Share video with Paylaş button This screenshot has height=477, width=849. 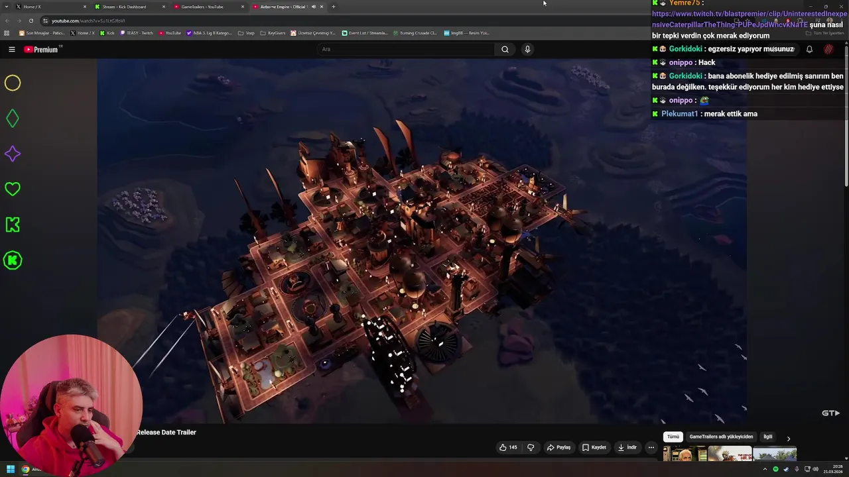tap(558, 447)
